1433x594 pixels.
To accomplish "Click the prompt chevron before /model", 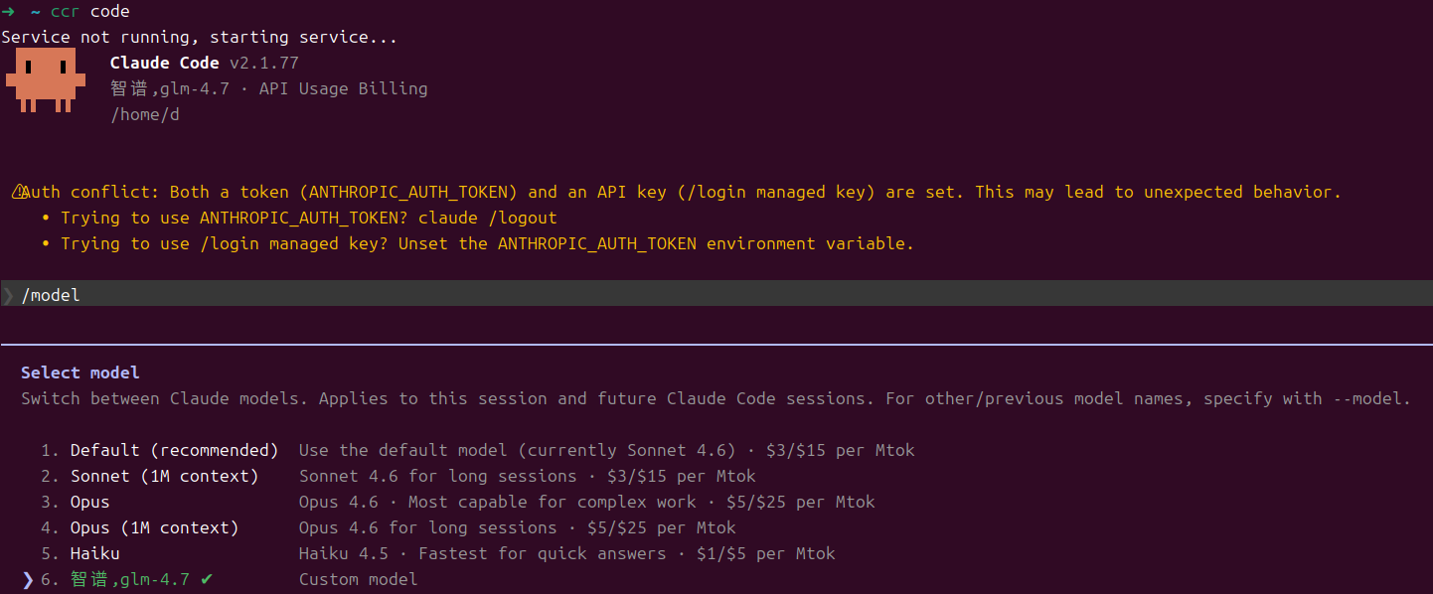I will coord(8,295).
